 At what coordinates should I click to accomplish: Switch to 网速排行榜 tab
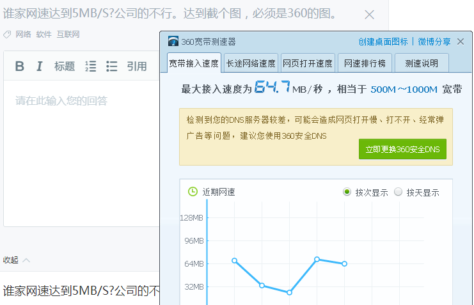(365, 63)
